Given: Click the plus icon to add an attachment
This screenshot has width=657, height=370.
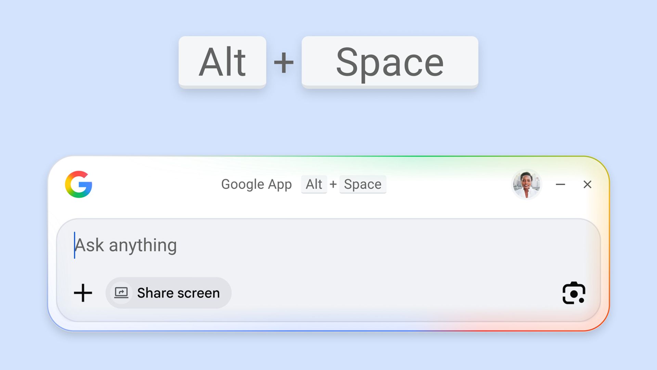Looking at the screenshot, I should (x=83, y=293).
